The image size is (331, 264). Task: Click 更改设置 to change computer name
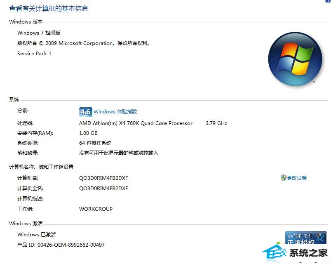pos(297,178)
